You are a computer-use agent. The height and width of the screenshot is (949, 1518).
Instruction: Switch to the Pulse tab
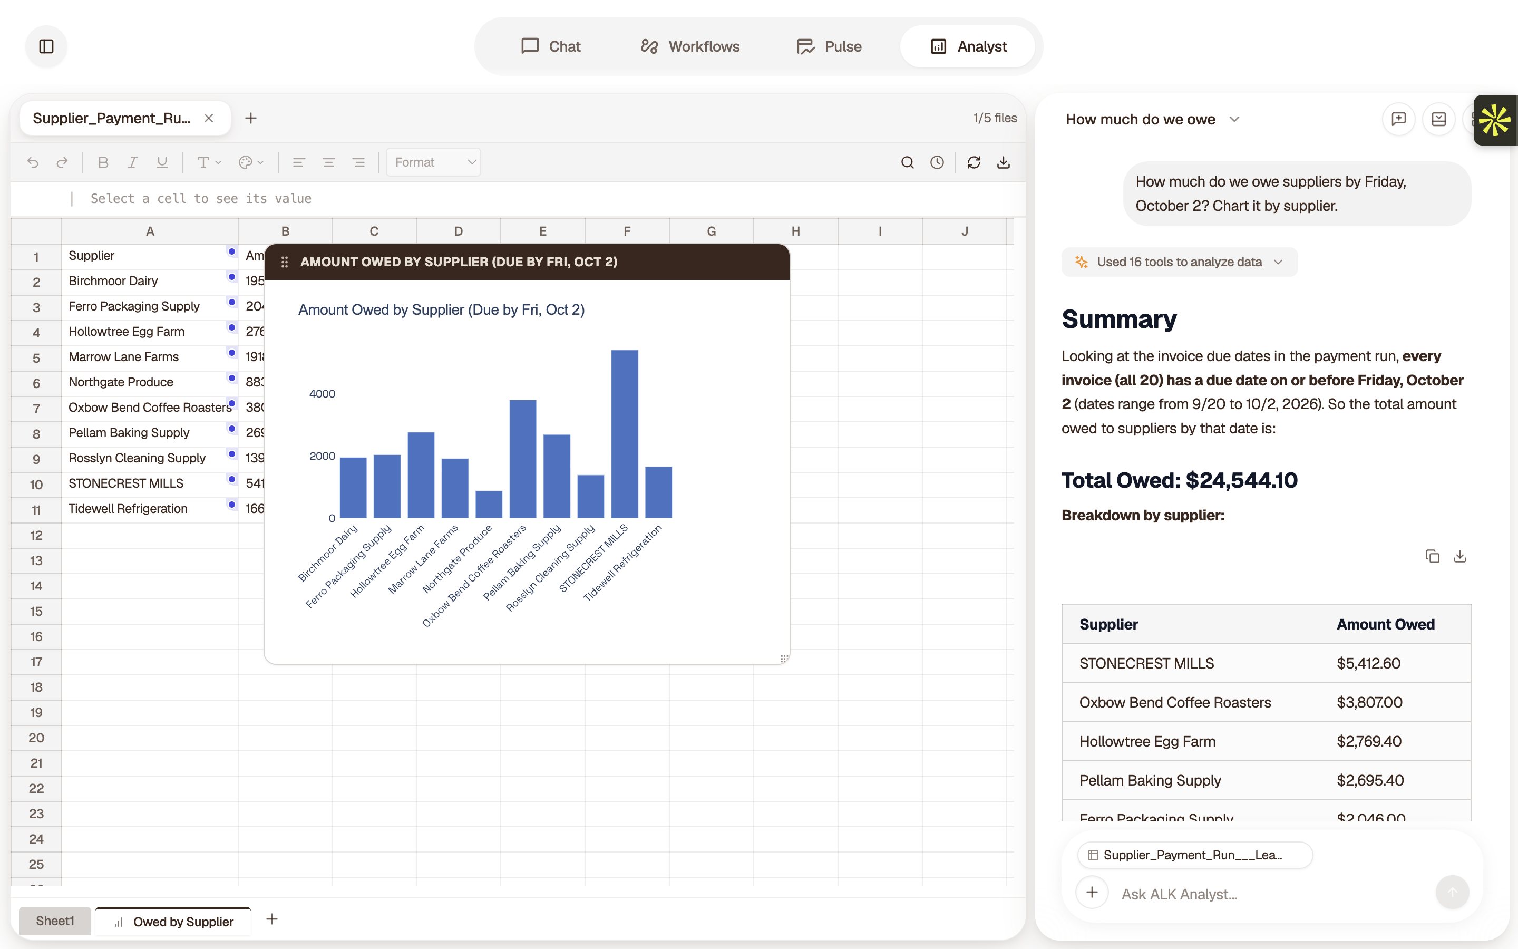pos(829,46)
